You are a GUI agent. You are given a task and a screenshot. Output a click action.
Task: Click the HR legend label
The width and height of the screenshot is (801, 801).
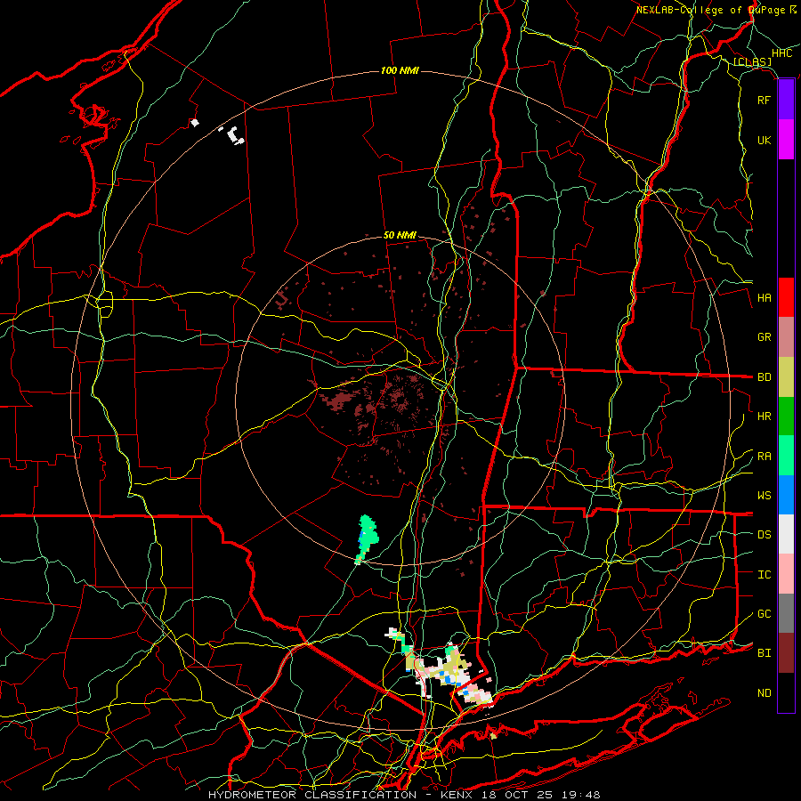[764, 417]
